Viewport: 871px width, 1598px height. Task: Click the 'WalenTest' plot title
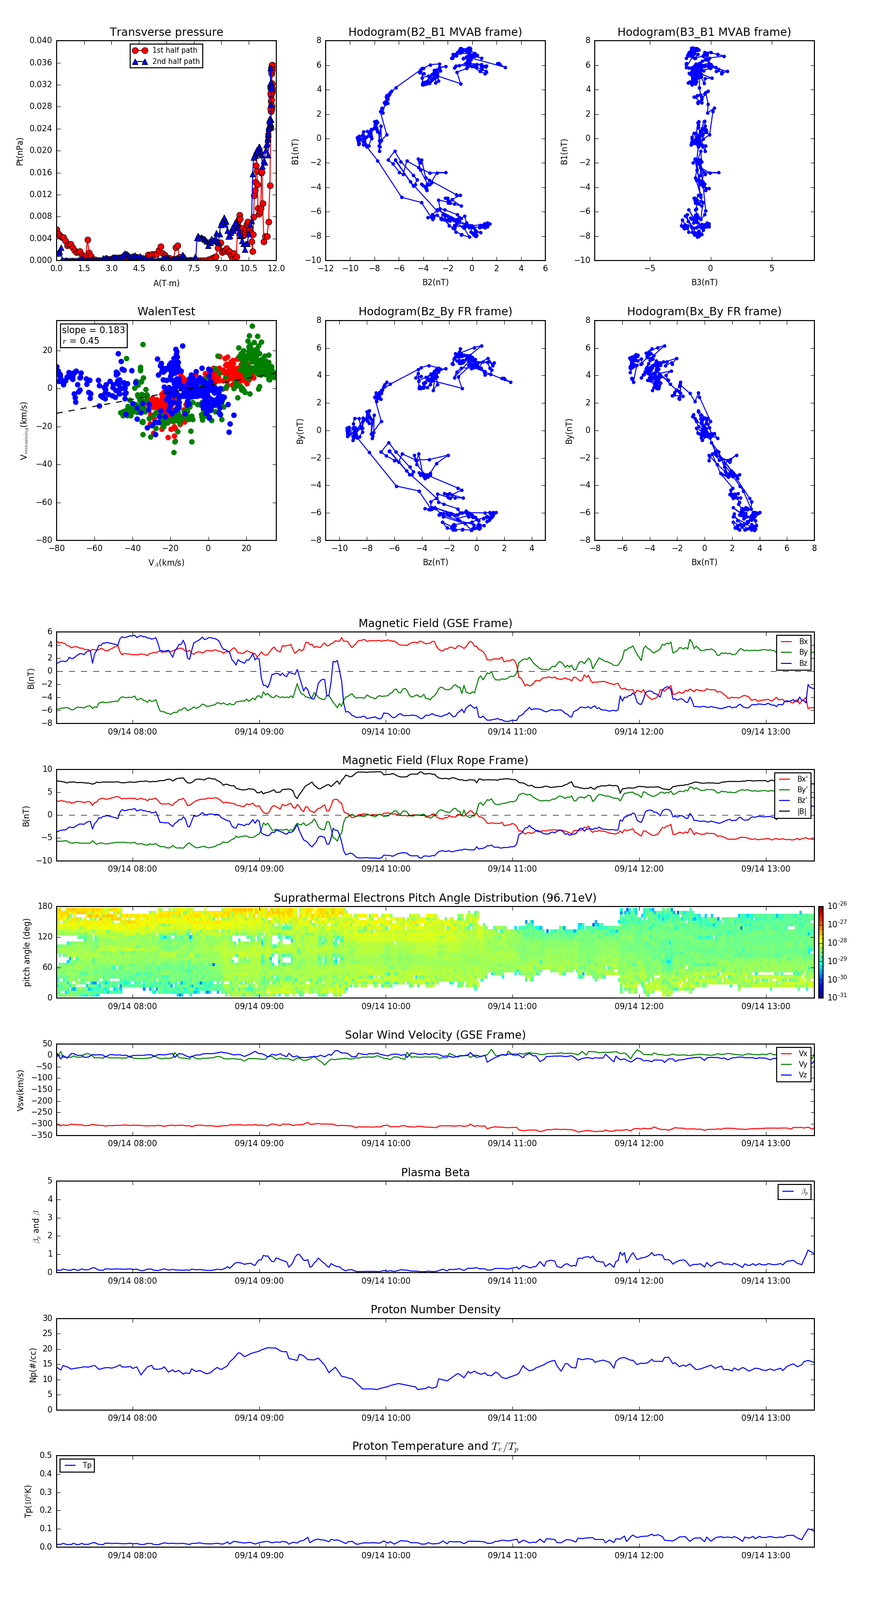[166, 311]
